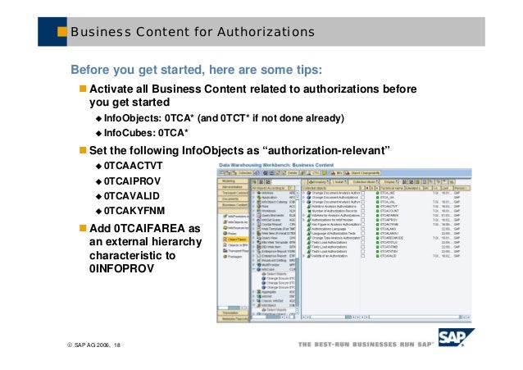The height and width of the screenshot is (370, 523).
Task: Click the object tree vertical scrollbar
Action: pyautogui.click(x=298, y=254)
